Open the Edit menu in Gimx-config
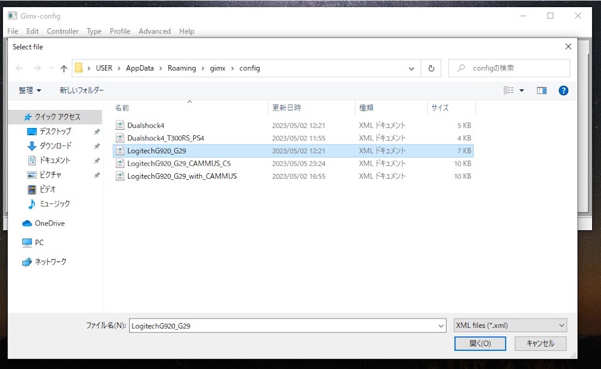This screenshot has height=369, width=601. [33, 31]
